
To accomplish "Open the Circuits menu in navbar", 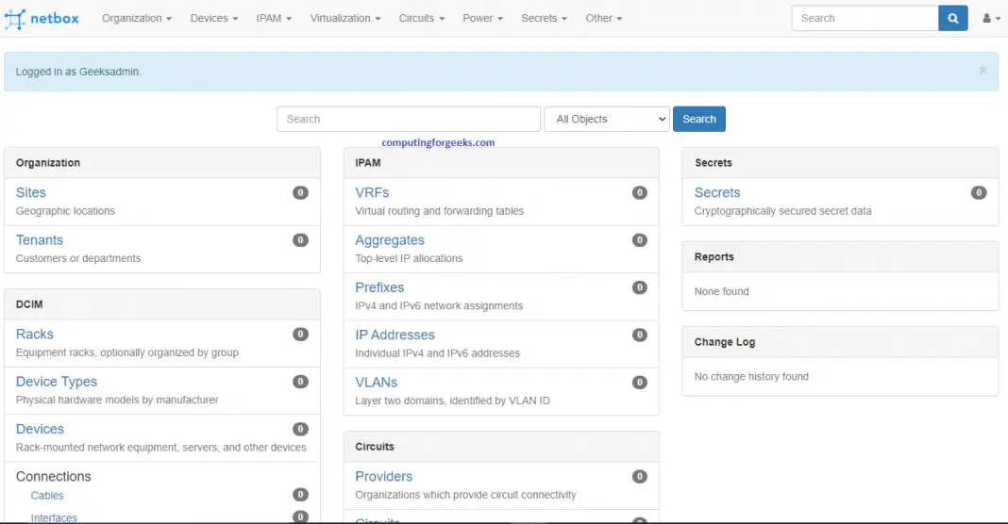I will (x=422, y=18).
